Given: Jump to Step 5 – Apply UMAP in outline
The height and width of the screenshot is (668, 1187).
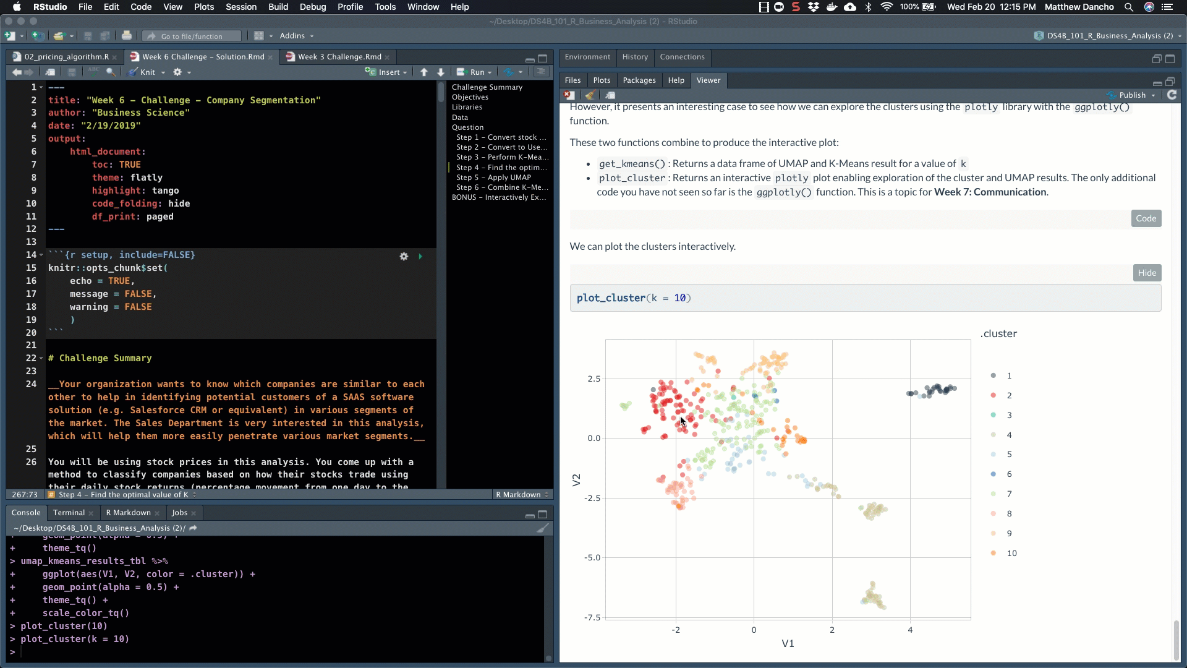Looking at the screenshot, I should [493, 178].
